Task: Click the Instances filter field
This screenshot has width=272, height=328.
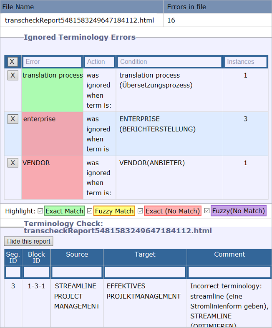Action: [245, 62]
